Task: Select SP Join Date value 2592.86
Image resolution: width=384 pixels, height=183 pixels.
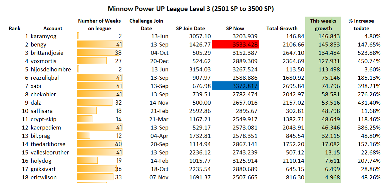Action: tap(200, 111)
